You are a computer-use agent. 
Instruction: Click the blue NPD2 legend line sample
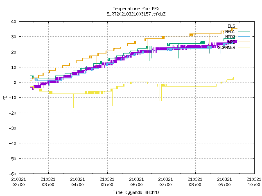244,36
